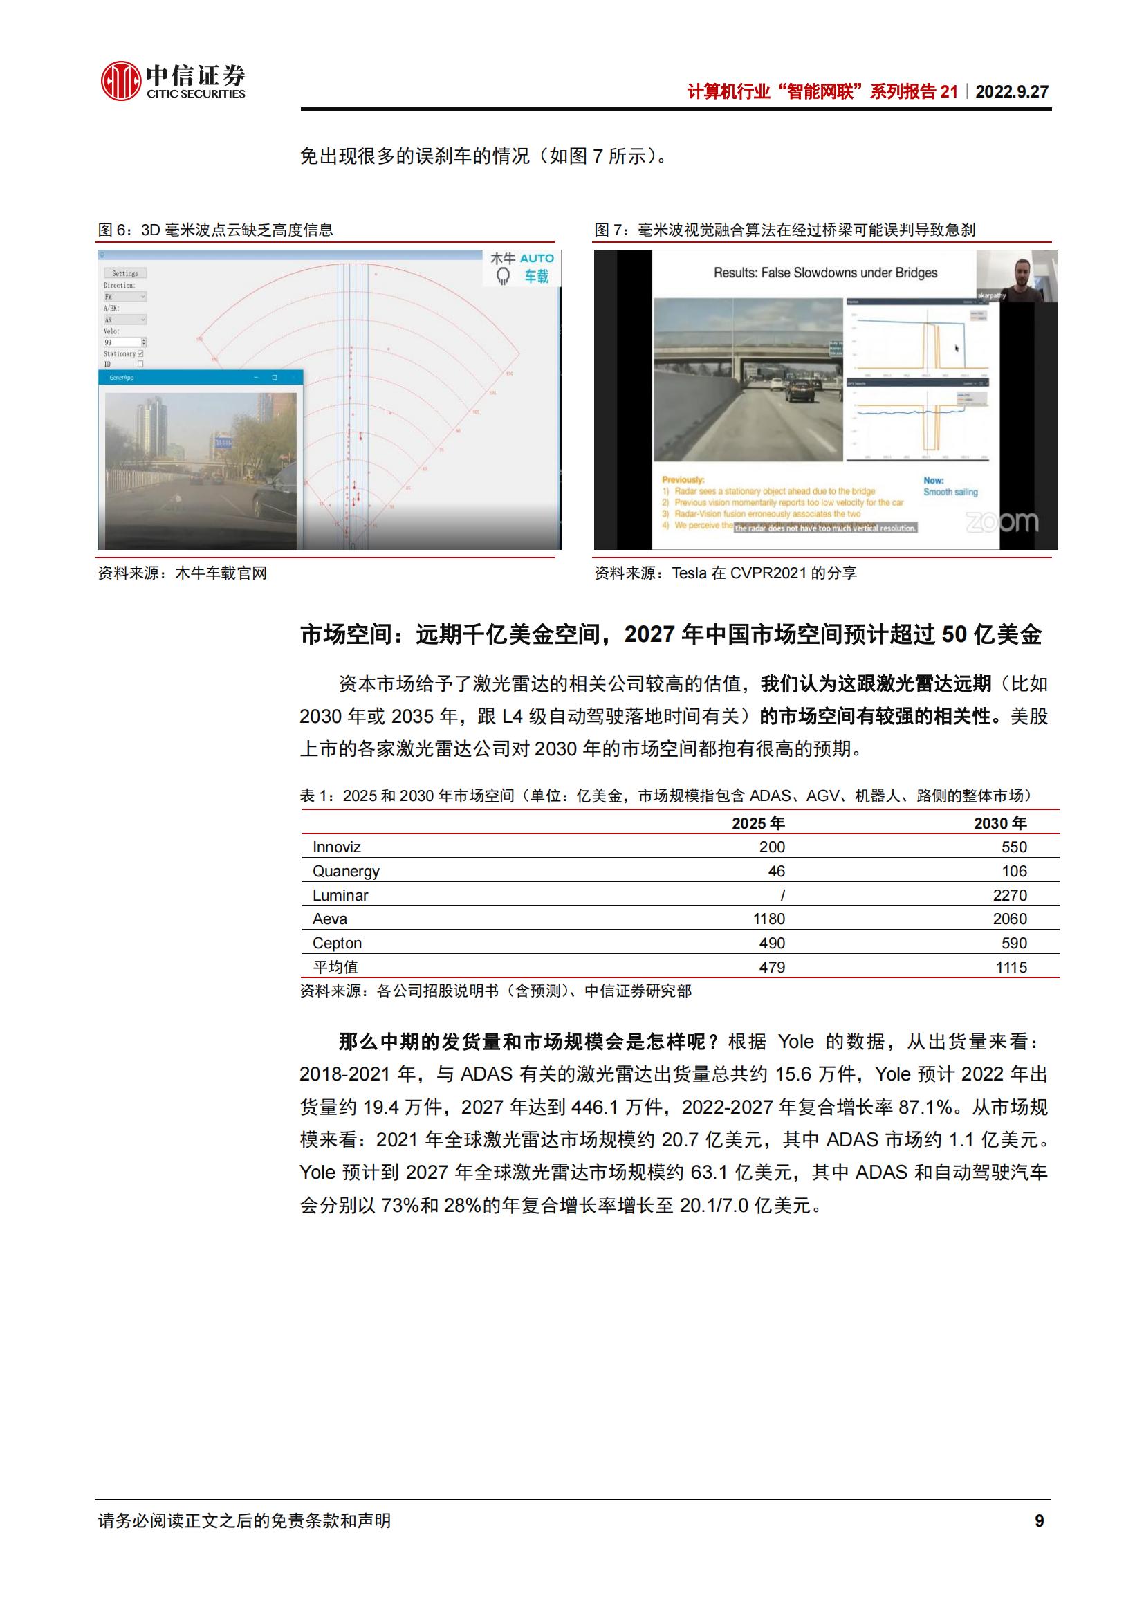Click the zoom watermark logo
This screenshot has height=1618, width=1144.
[1001, 522]
